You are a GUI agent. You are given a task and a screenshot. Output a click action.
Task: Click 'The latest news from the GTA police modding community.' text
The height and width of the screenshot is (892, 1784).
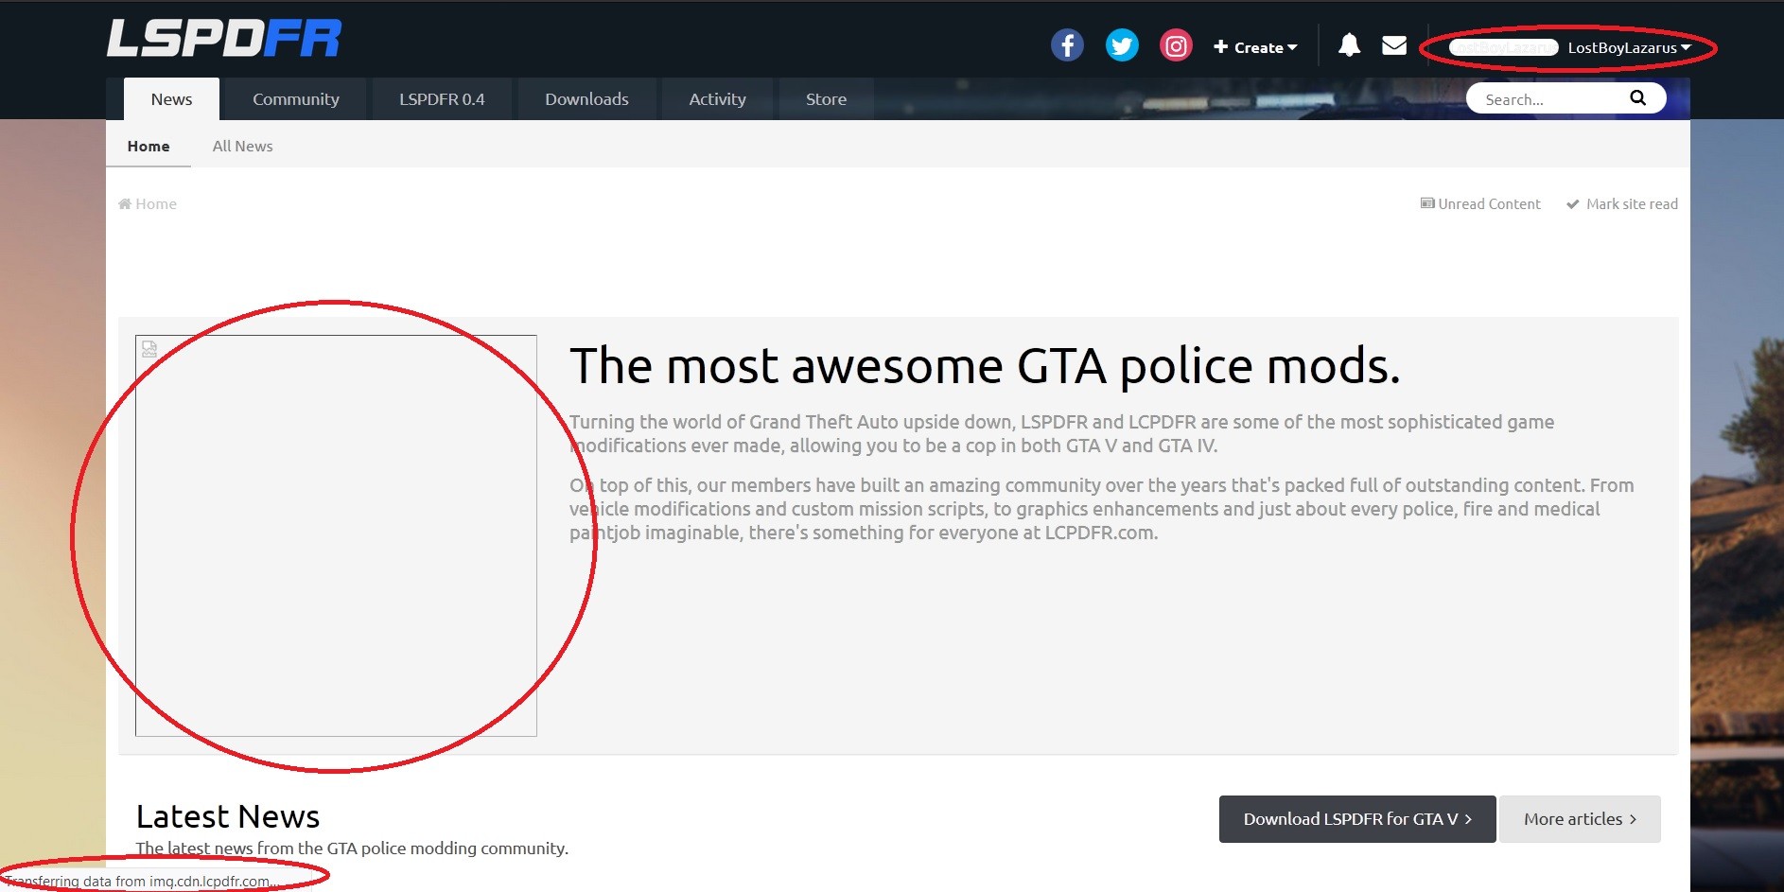pyautogui.click(x=352, y=848)
